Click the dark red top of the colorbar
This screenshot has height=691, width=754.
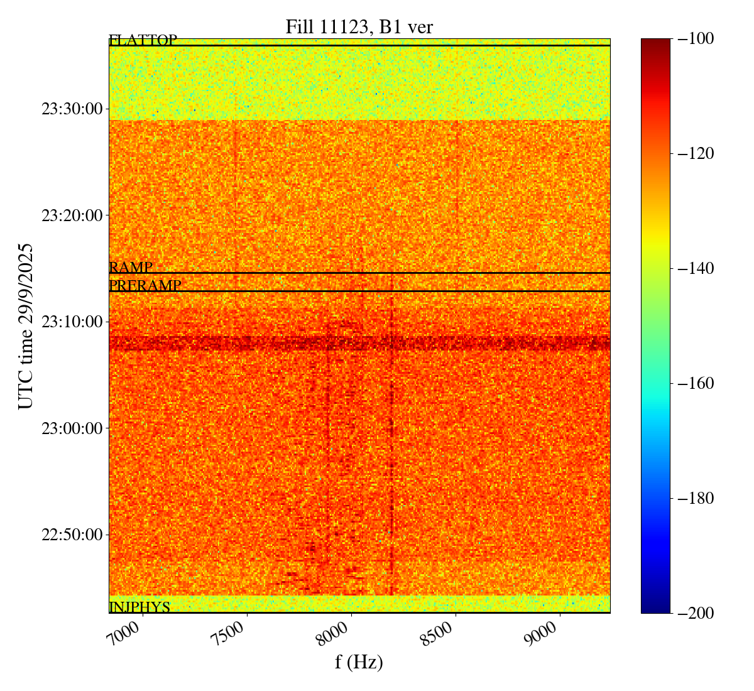coord(655,44)
